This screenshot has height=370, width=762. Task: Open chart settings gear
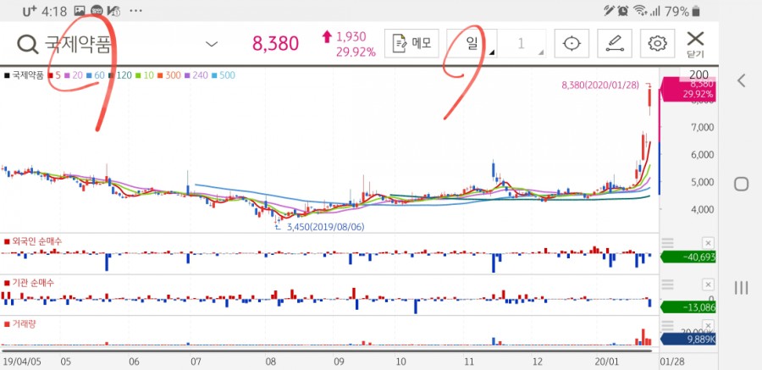pos(657,43)
